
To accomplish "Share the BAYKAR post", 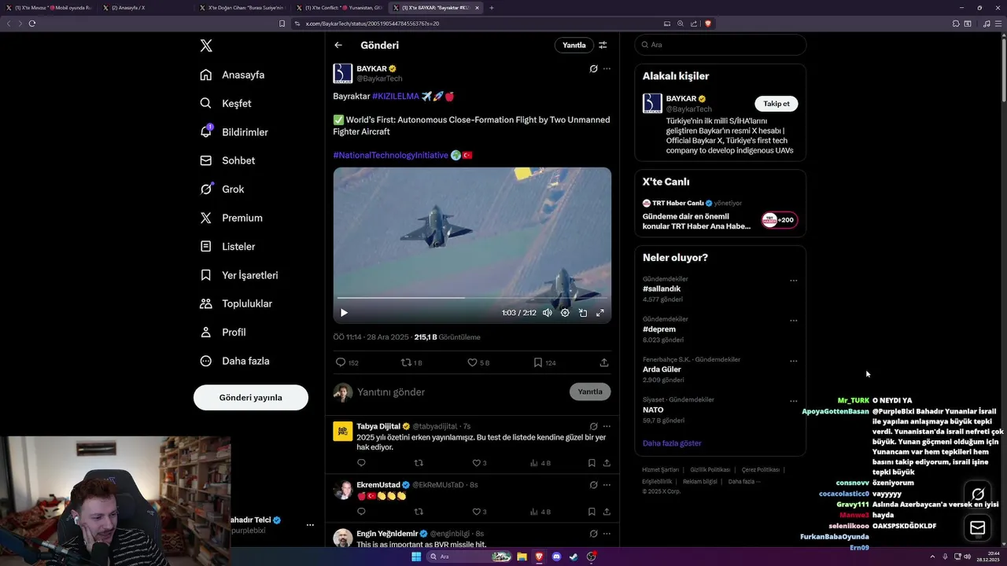I will (x=604, y=362).
